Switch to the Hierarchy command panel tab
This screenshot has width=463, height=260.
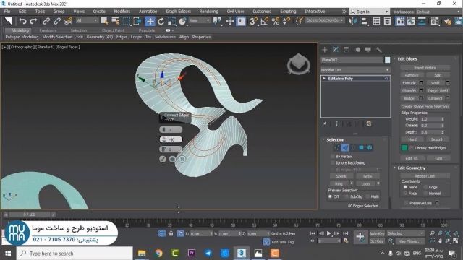pyautogui.click(x=347, y=50)
